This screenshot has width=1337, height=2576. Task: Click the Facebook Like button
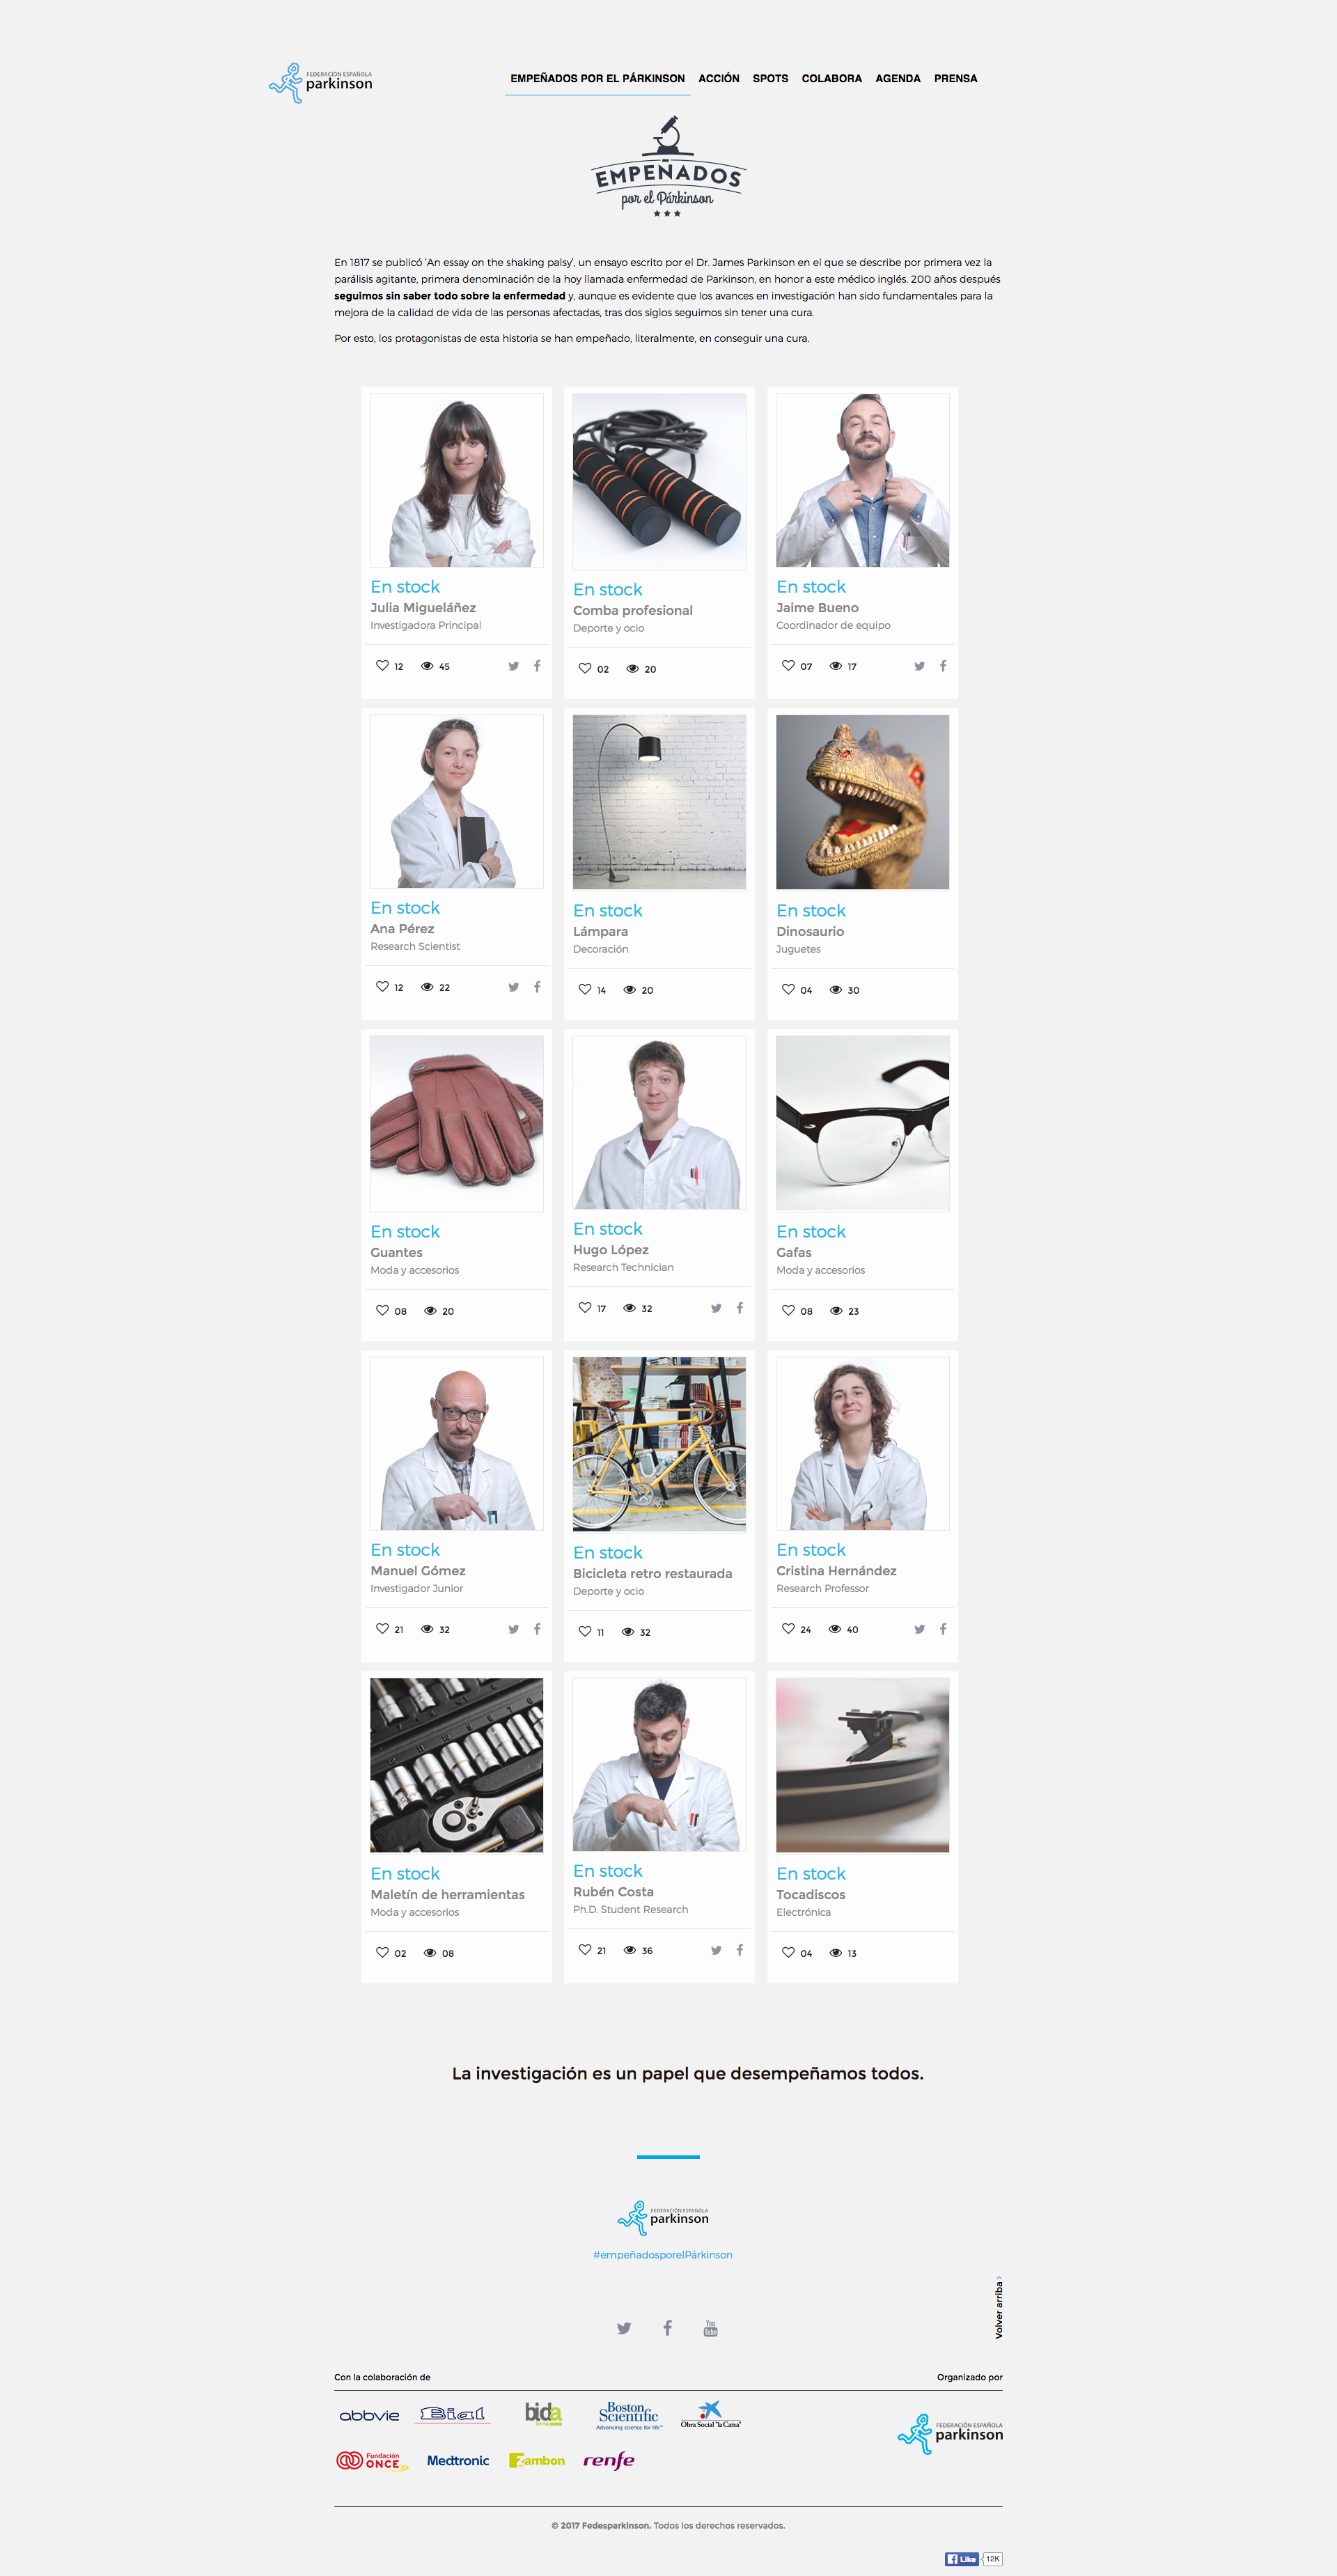961,2559
